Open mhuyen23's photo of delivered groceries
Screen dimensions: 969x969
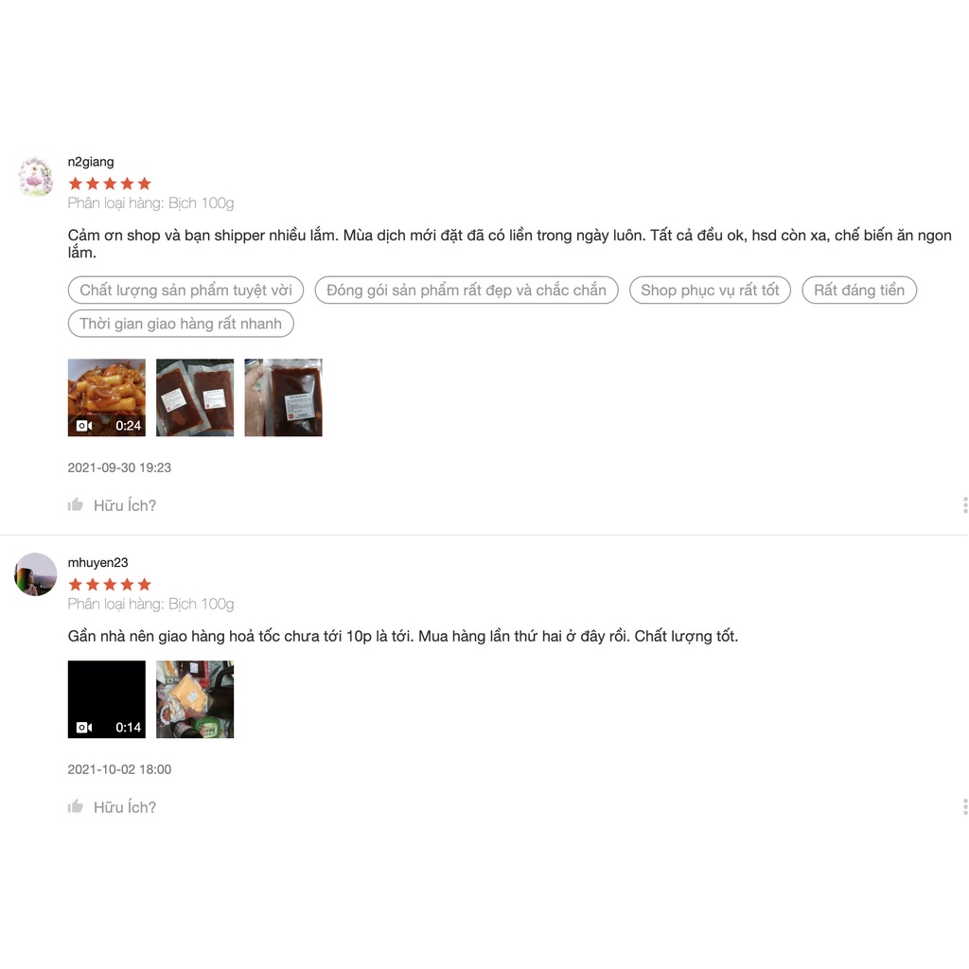point(195,699)
